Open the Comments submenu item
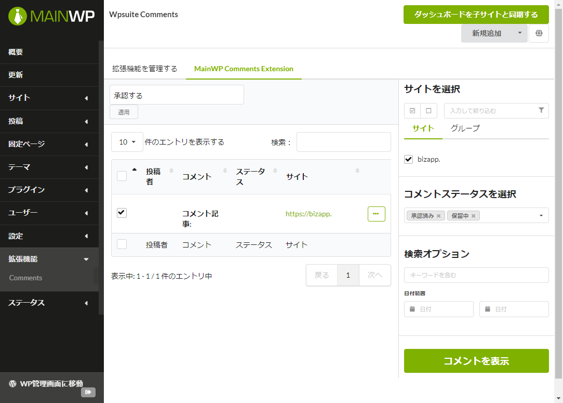The image size is (563, 403). 25,278
